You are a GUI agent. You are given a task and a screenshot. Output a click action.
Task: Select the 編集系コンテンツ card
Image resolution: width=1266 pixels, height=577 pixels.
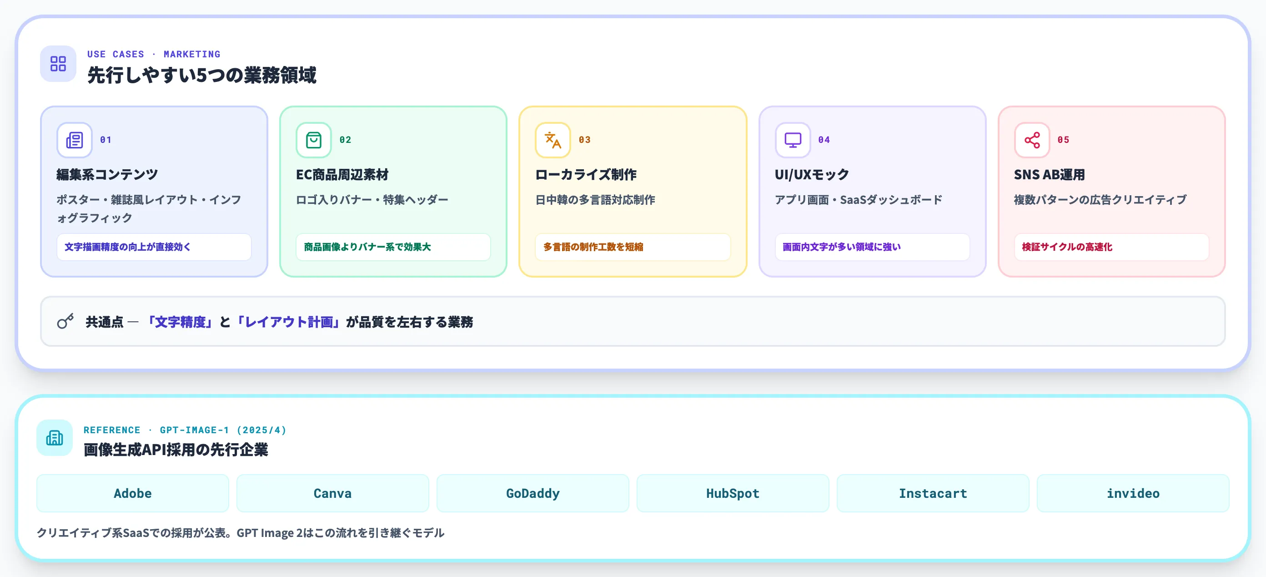[154, 192]
